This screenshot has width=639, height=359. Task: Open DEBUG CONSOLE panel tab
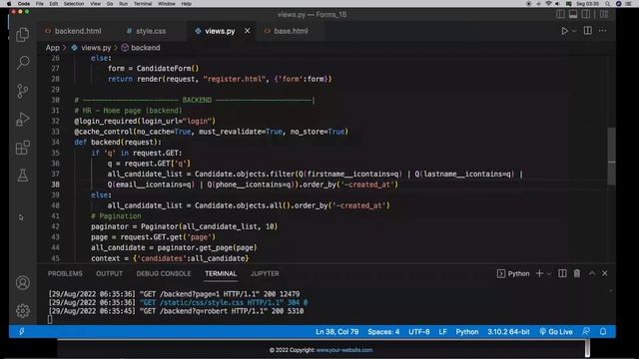[x=164, y=273]
